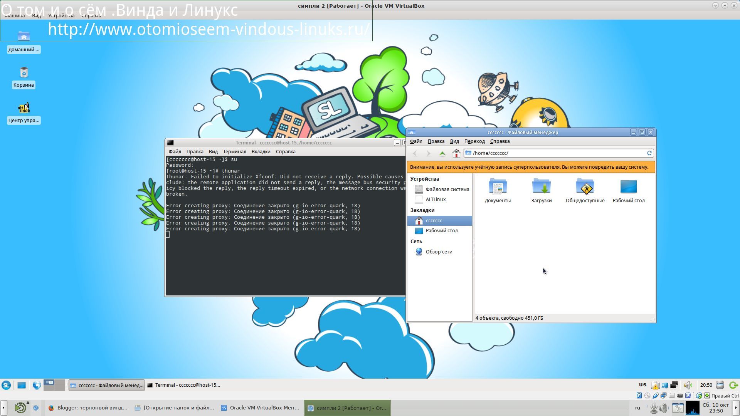
Task: Open the Terminal window's Справка menu
Action: [286, 152]
